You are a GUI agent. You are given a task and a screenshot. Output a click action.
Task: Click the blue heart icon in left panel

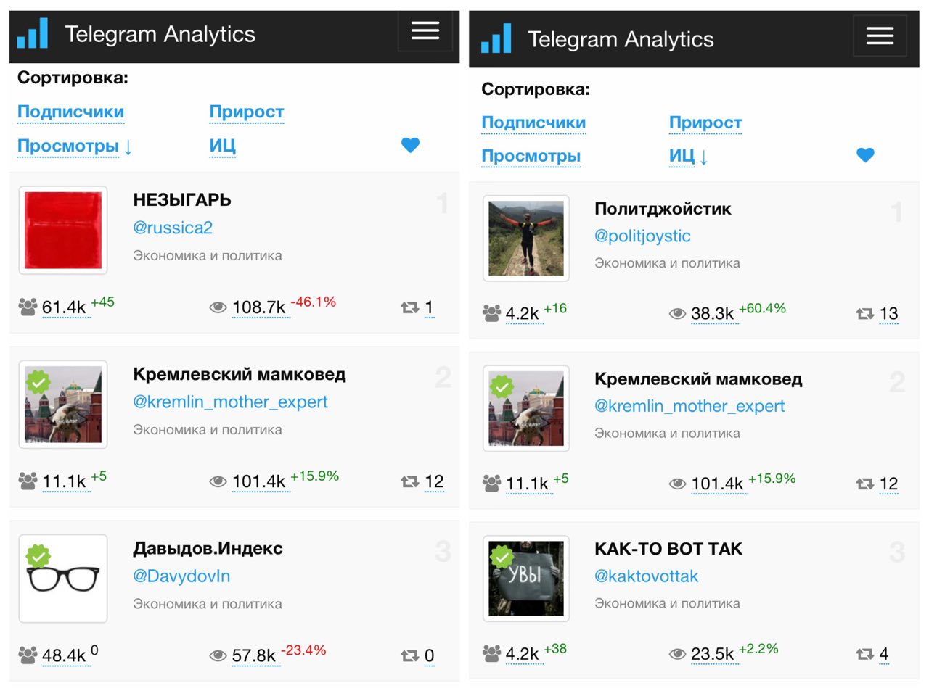pos(411,145)
